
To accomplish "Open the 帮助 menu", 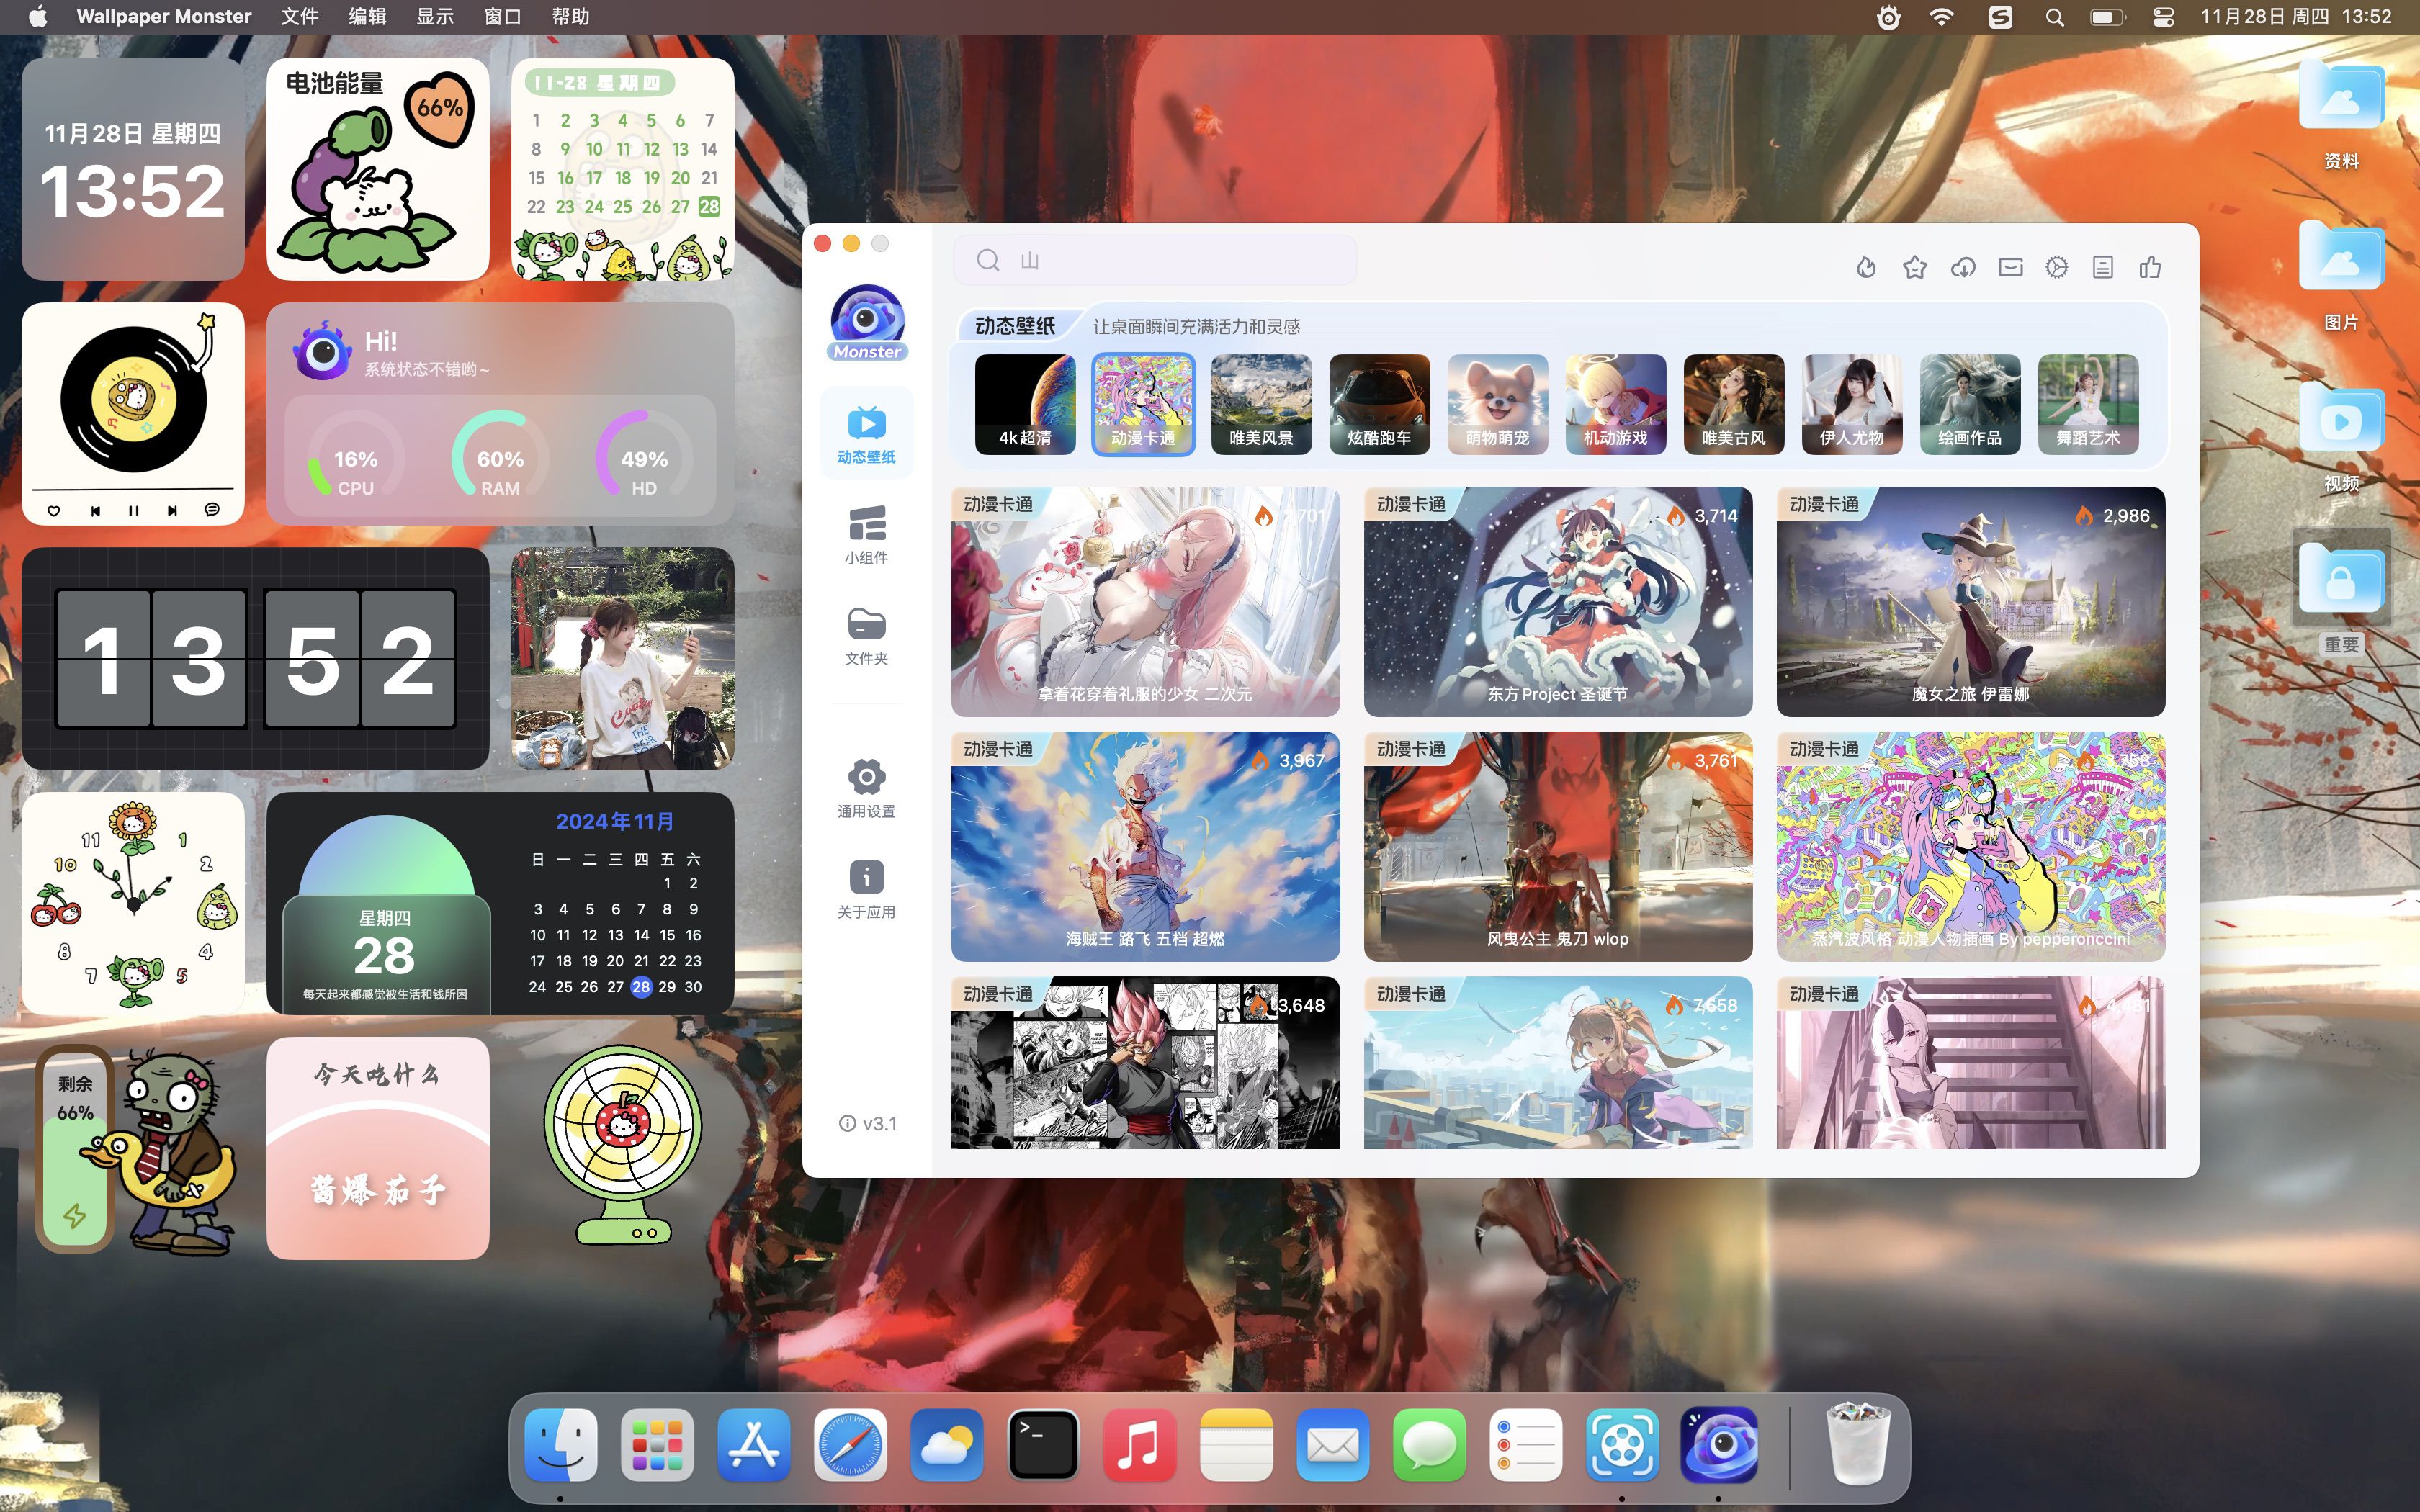I will [x=570, y=16].
